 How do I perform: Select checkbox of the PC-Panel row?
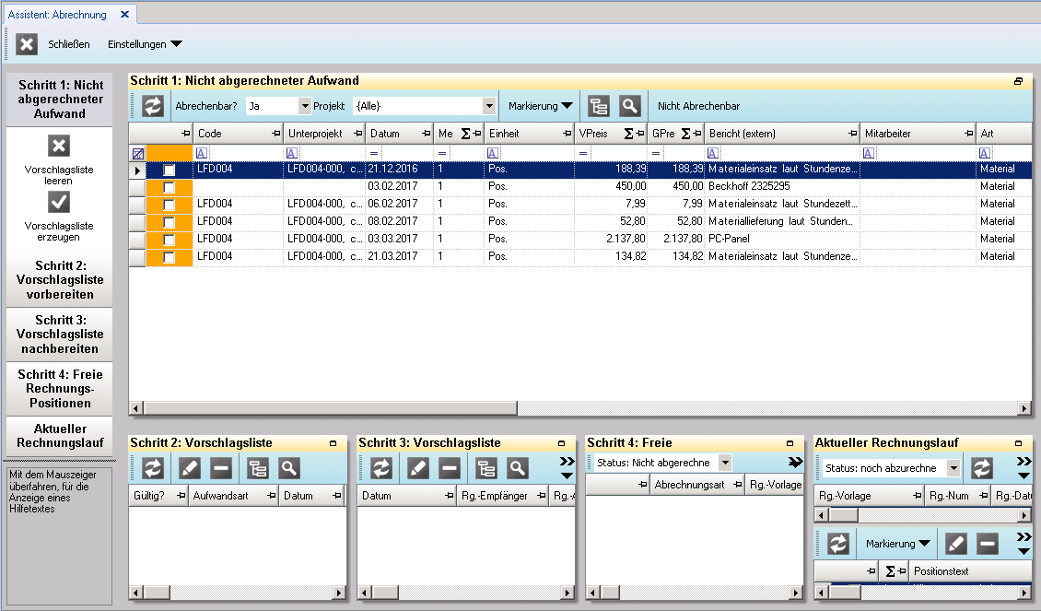(x=170, y=240)
